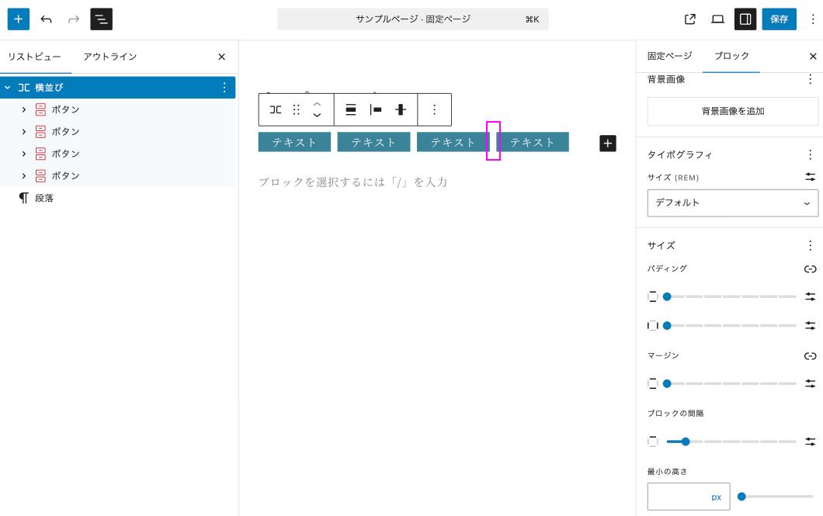Open the block inserter plus button
Viewport: 823px width, 516px height.
coord(19,19)
